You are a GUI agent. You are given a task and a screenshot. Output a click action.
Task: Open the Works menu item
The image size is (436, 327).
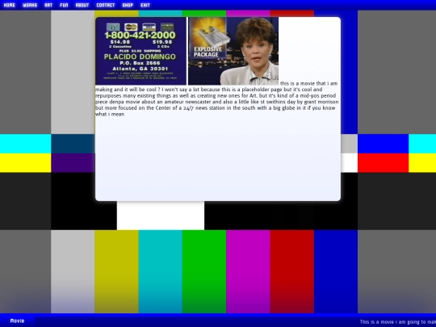(30, 5)
